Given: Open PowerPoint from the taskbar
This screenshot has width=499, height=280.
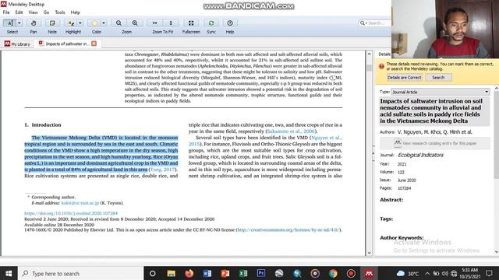Looking at the screenshot, I should [x=225, y=273].
